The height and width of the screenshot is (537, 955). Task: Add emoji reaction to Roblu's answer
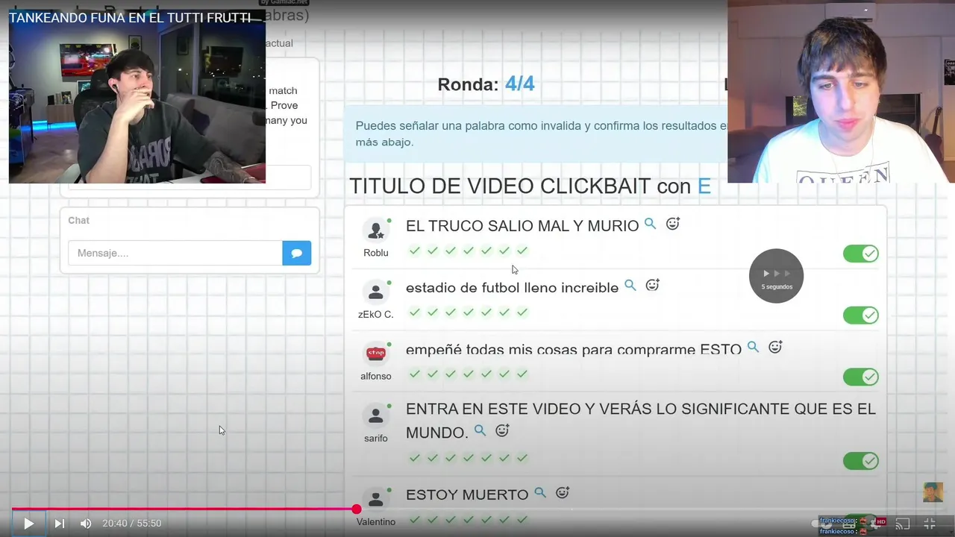(673, 224)
